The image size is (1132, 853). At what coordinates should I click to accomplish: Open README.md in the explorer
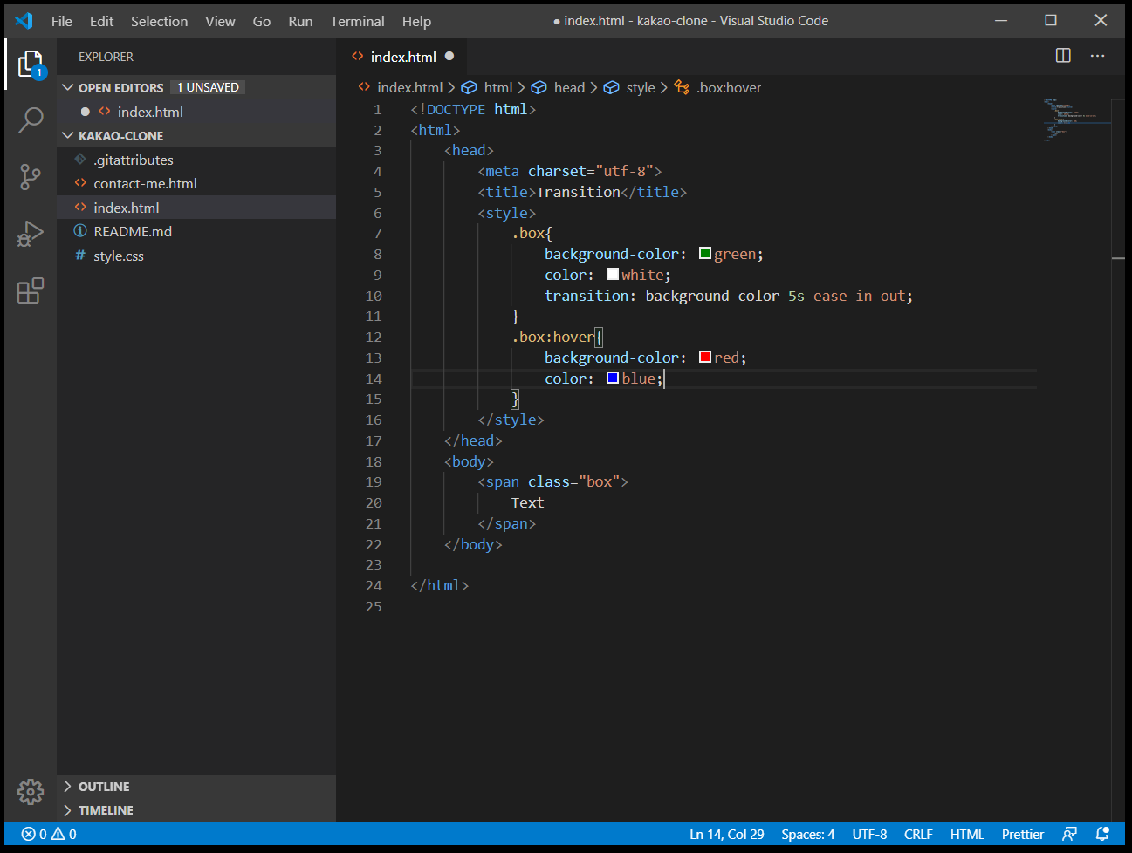point(196,231)
